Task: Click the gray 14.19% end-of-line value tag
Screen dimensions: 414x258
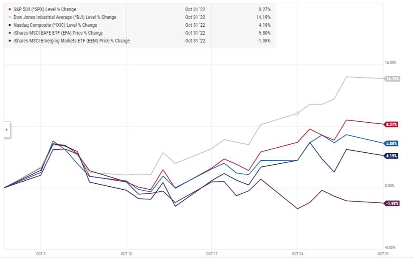Action: [392, 79]
